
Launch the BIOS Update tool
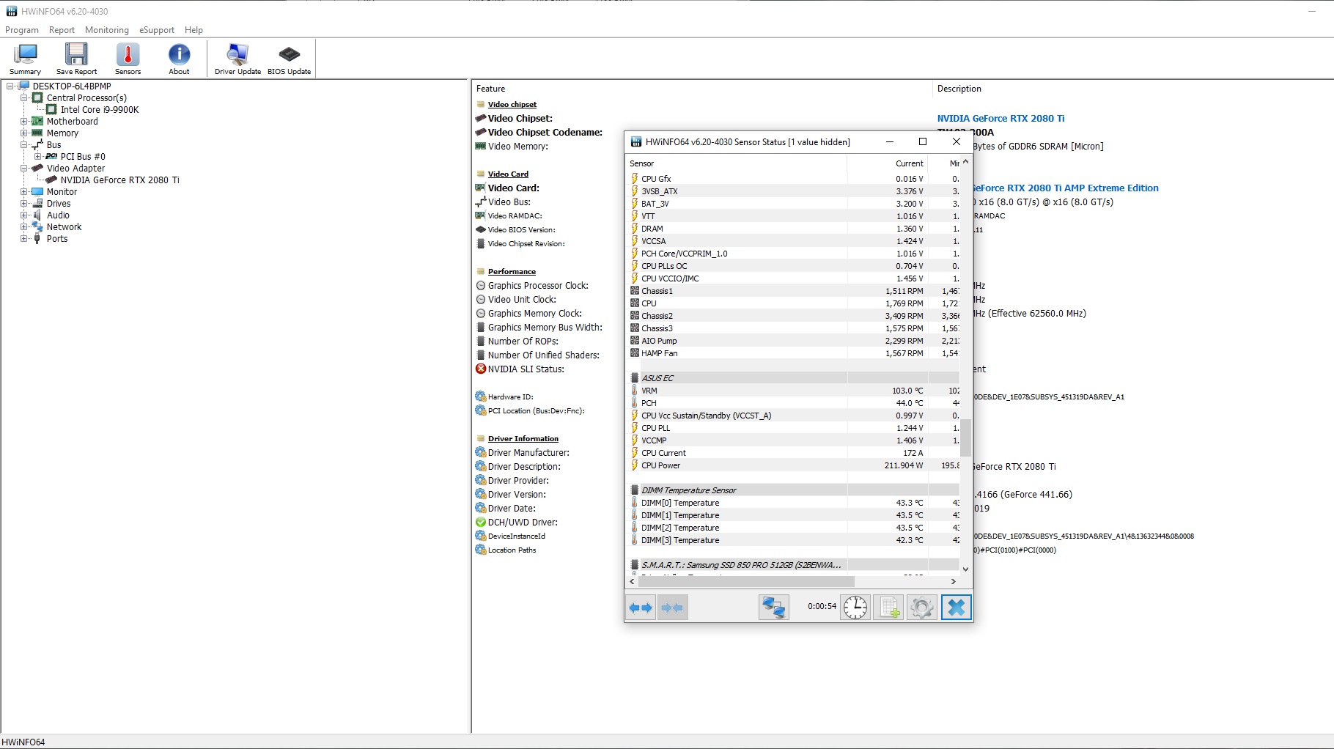pyautogui.click(x=289, y=59)
